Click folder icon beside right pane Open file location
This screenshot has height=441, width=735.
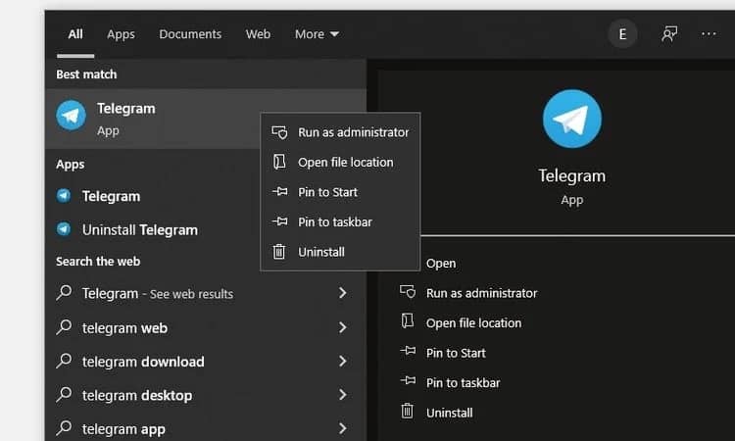click(408, 321)
